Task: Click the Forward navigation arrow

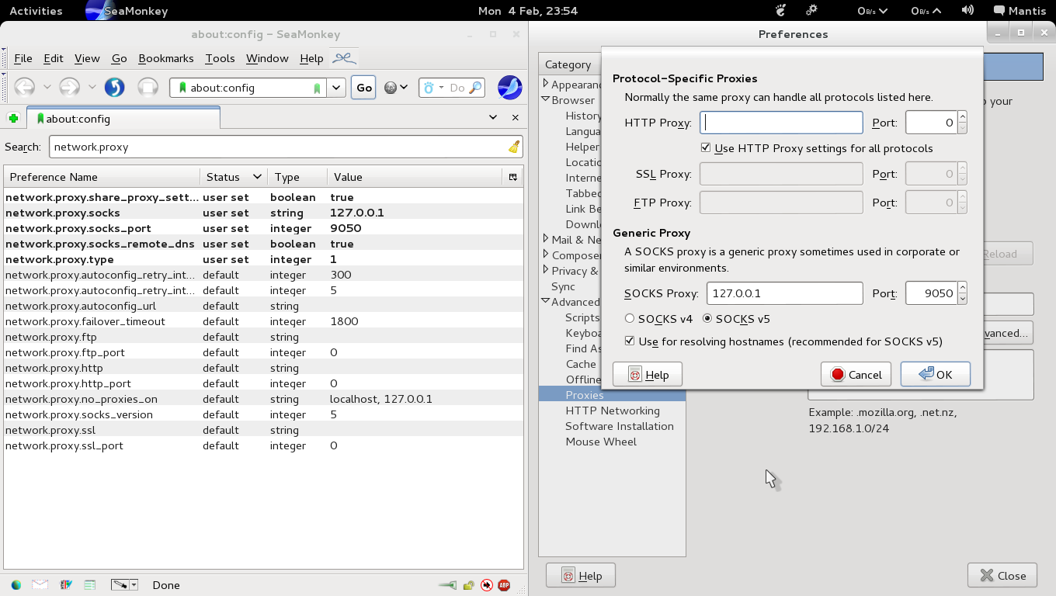Action: tap(70, 88)
